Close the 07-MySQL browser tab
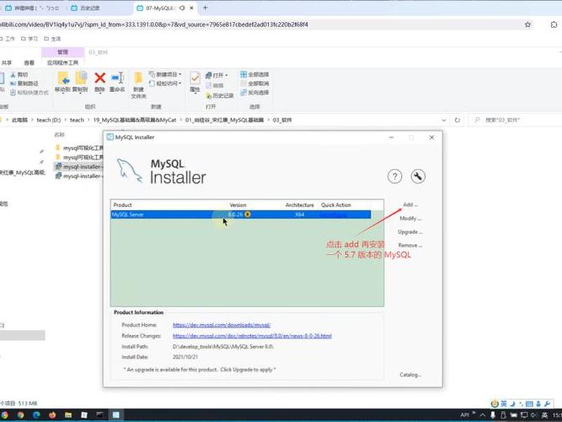This screenshot has height=422, width=562. (192, 8)
